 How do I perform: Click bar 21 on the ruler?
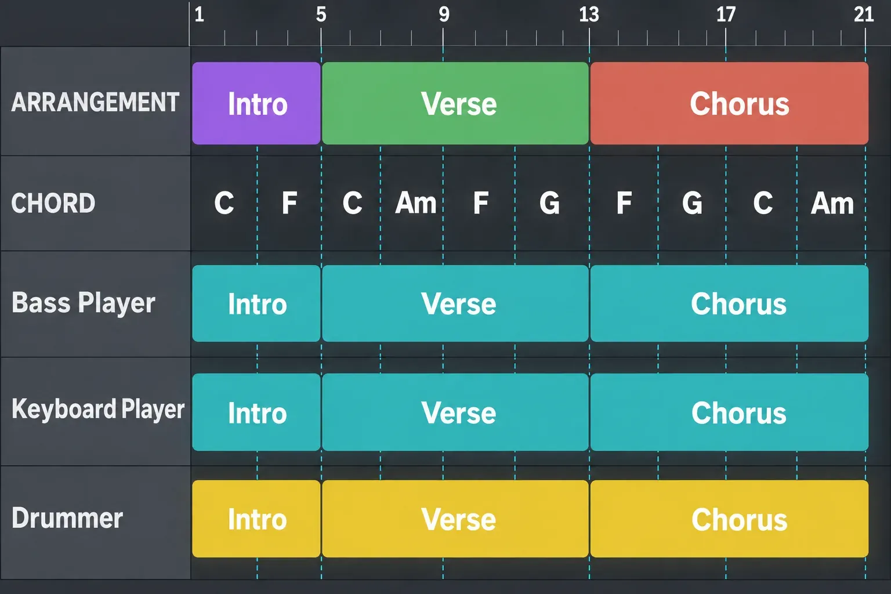(864, 15)
